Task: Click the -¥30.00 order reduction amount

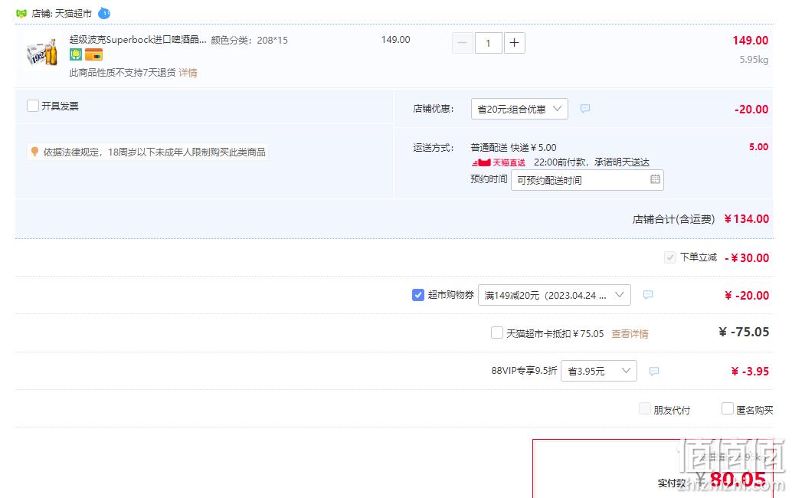Action: point(747,257)
